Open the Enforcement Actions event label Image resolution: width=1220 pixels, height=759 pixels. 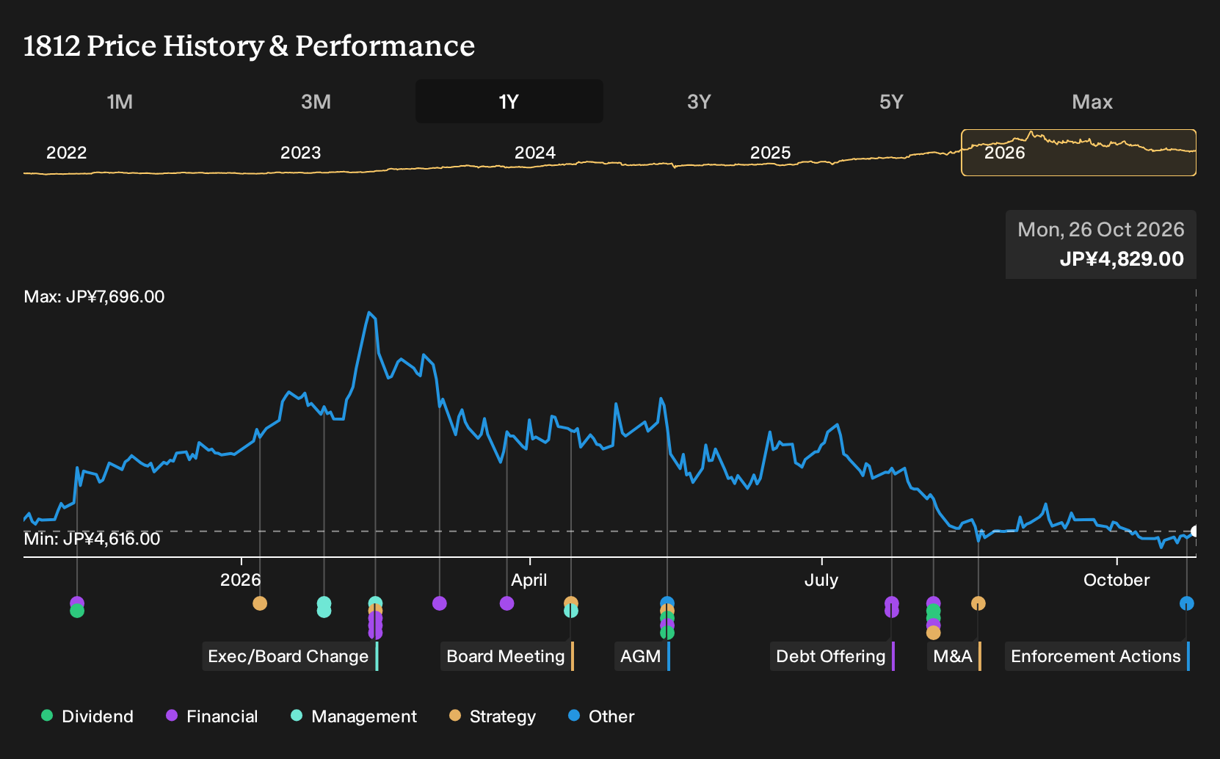pos(1097,656)
